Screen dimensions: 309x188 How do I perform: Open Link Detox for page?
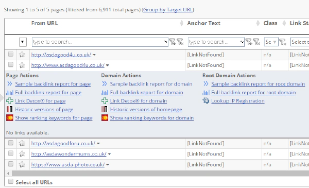tap(40, 101)
